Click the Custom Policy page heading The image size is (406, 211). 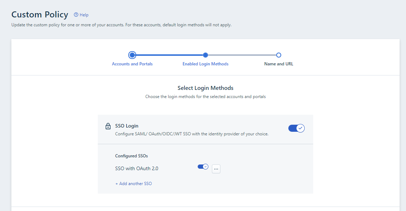click(40, 15)
